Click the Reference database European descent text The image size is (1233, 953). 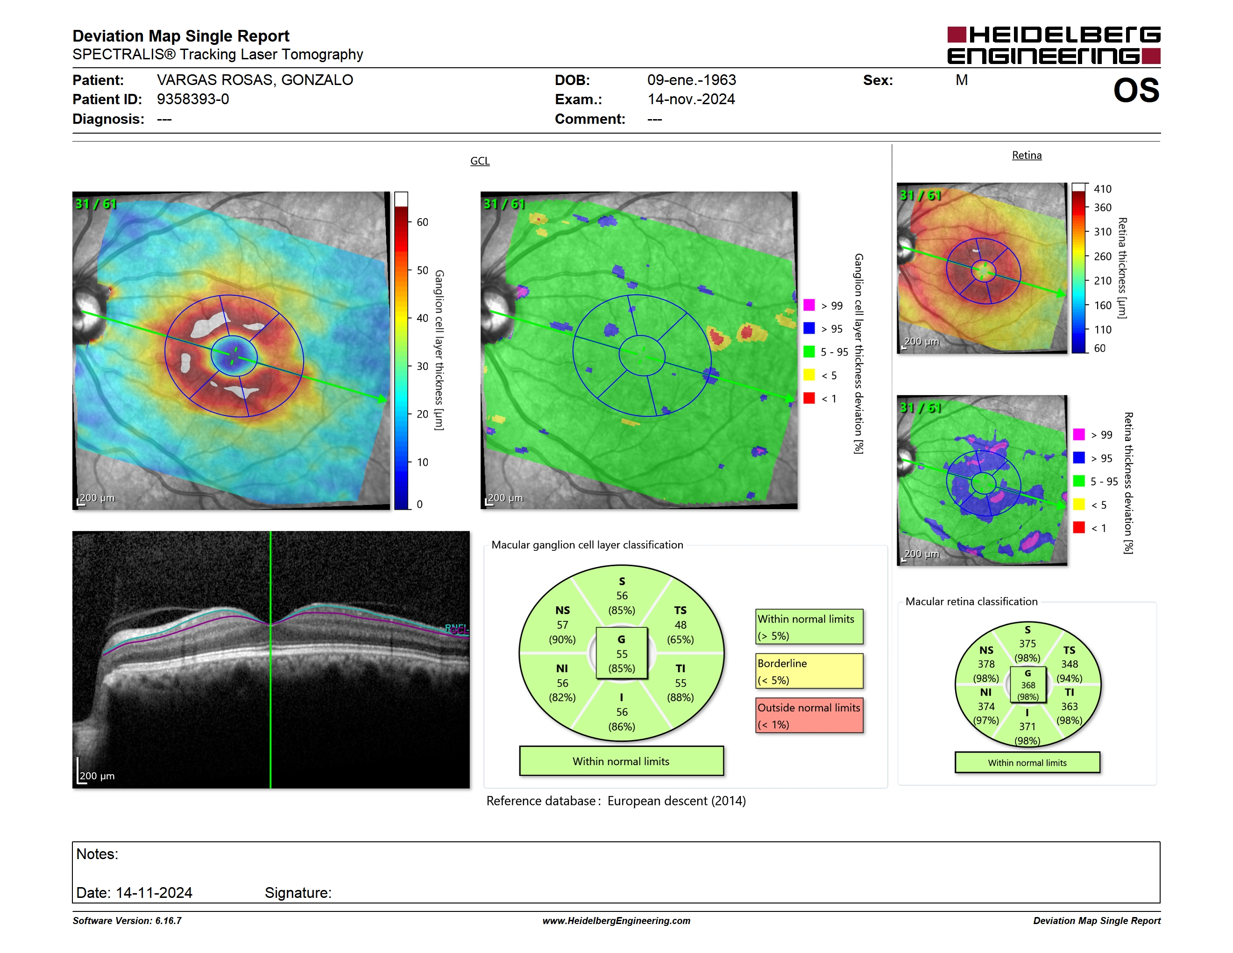616,801
